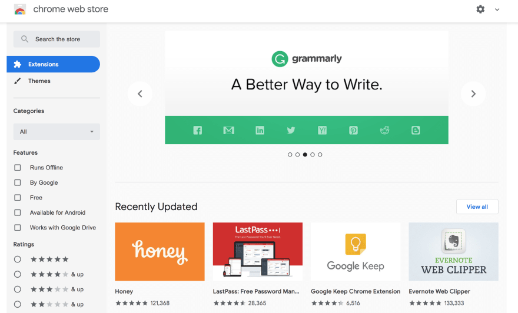The height and width of the screenshot is (313, 518).
Task: Open the Categories All dropdown
Action: tap(57, 132)
